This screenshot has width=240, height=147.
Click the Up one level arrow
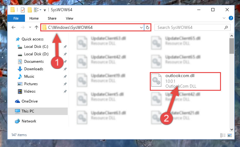click(37, 27)
